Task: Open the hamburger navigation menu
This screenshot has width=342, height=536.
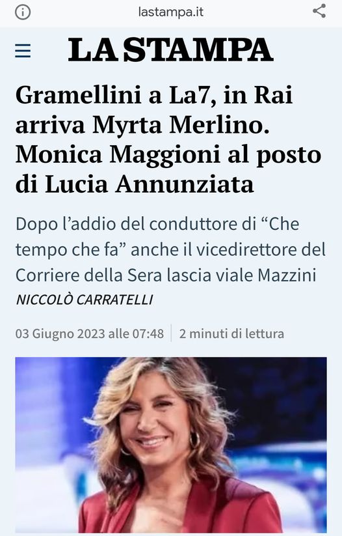Action: (23, 51)
